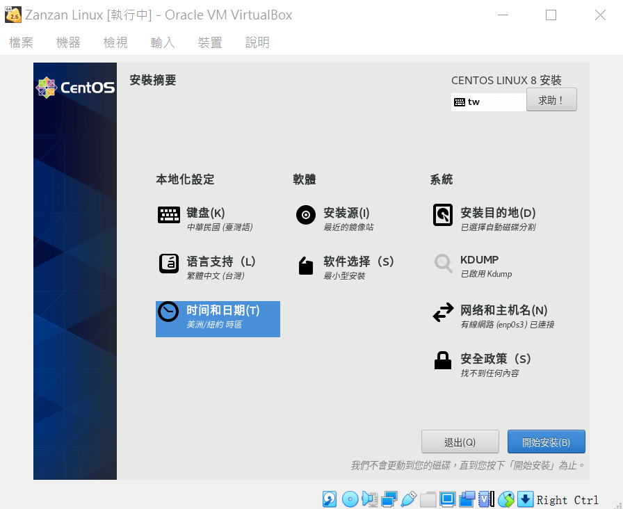Click the 最近的鏡像站 mirror status text
The image size is (623, 509).
[x=348, y=227]
